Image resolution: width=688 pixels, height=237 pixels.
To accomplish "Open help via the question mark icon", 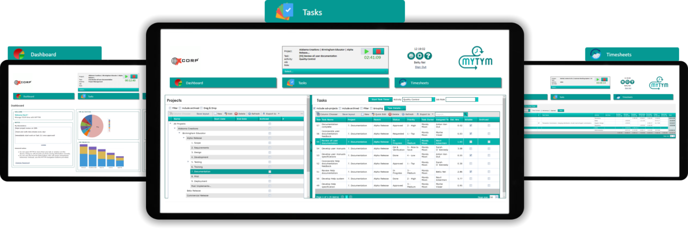I will coord(428,56).
